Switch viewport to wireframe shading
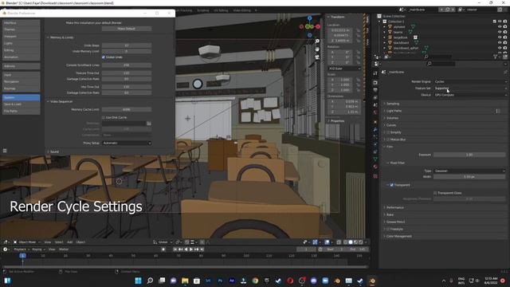 [x=345, y=242]
